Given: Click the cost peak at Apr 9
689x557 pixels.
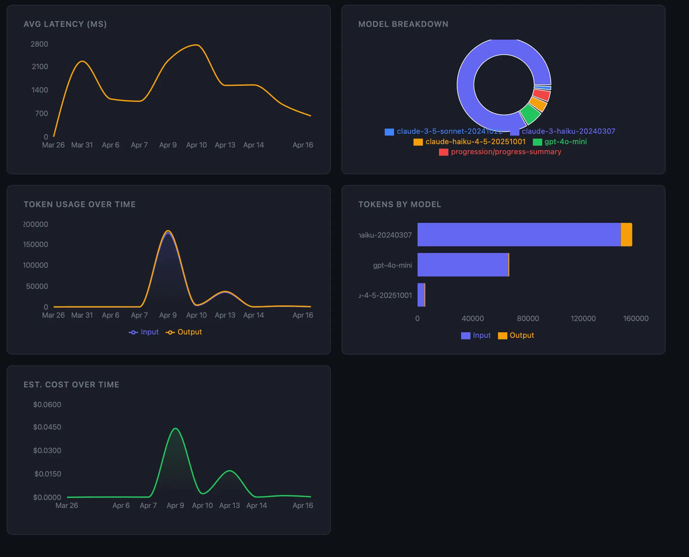Looking at the screenshot, I should 175,429.
